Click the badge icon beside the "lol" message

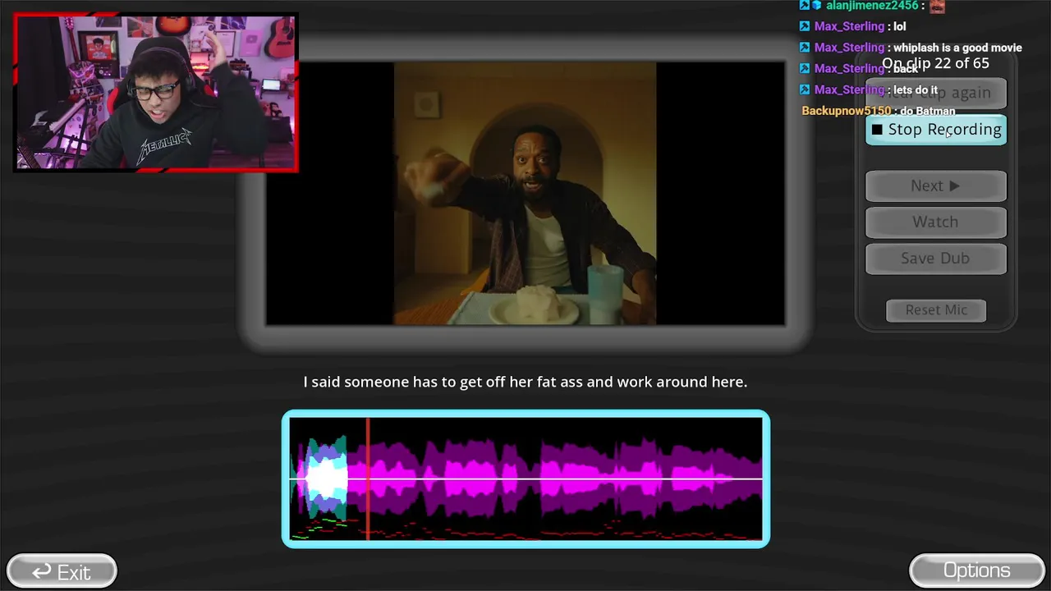tap(805, 26)
